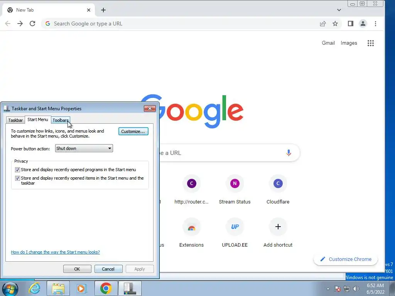Viewport: 395px width, 296px height.
Task: Click the network tray icon
Action: point(347,289)
